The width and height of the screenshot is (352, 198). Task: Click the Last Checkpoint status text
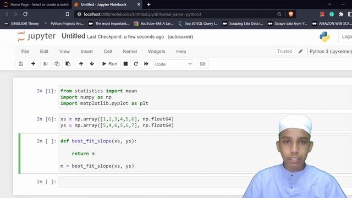125,37
